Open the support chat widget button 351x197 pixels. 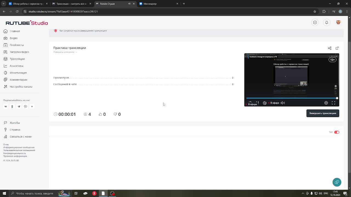337,182
